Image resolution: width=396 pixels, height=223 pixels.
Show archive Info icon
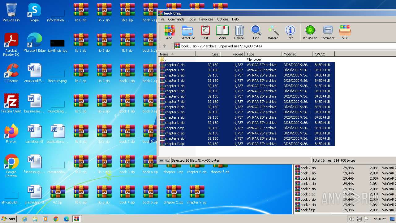coord(290,33)
